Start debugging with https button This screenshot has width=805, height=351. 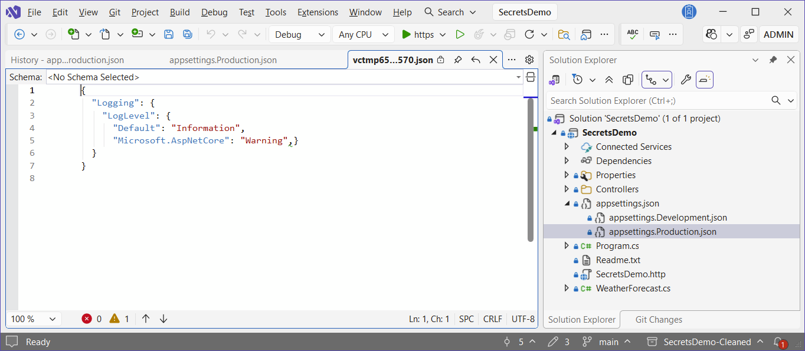pyautogui.click(x=417, y=35)
